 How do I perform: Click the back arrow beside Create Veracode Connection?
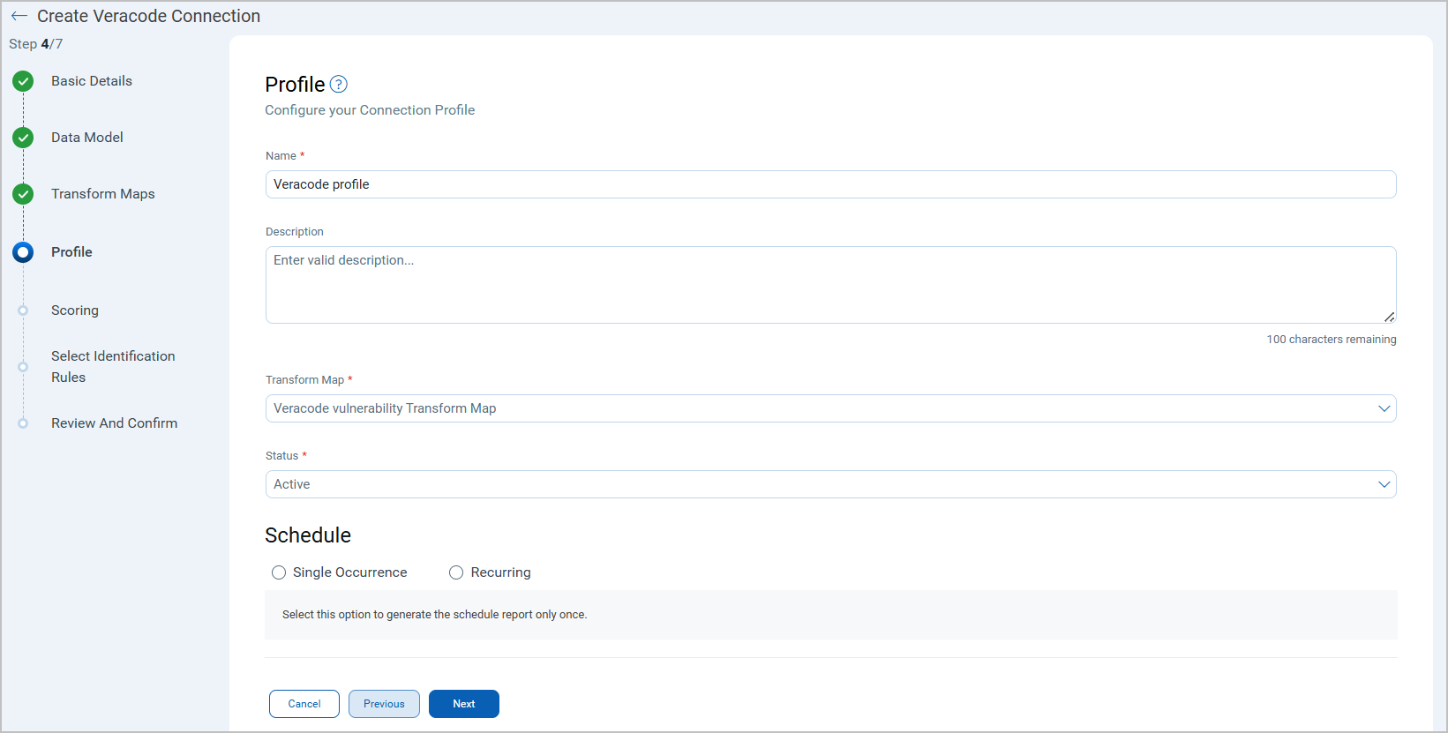pyautogui.click(x=19, y=16)
